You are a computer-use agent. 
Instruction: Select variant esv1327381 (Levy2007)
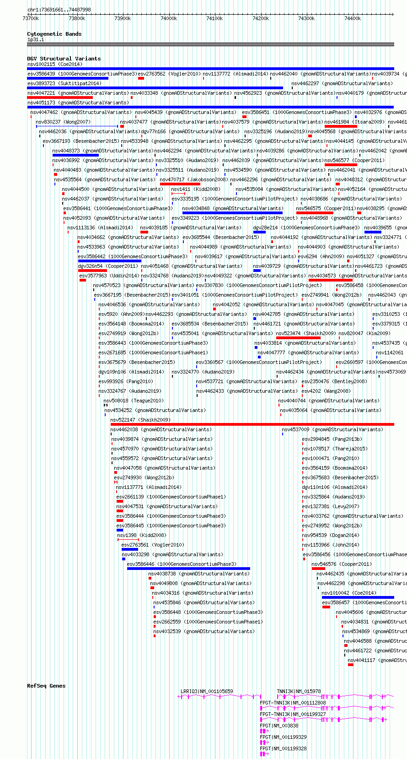[331, 506]
